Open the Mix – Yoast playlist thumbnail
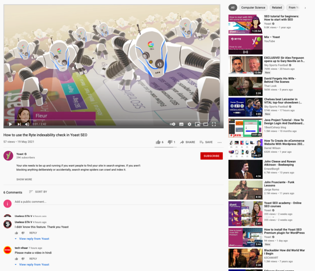 point(245,45)
